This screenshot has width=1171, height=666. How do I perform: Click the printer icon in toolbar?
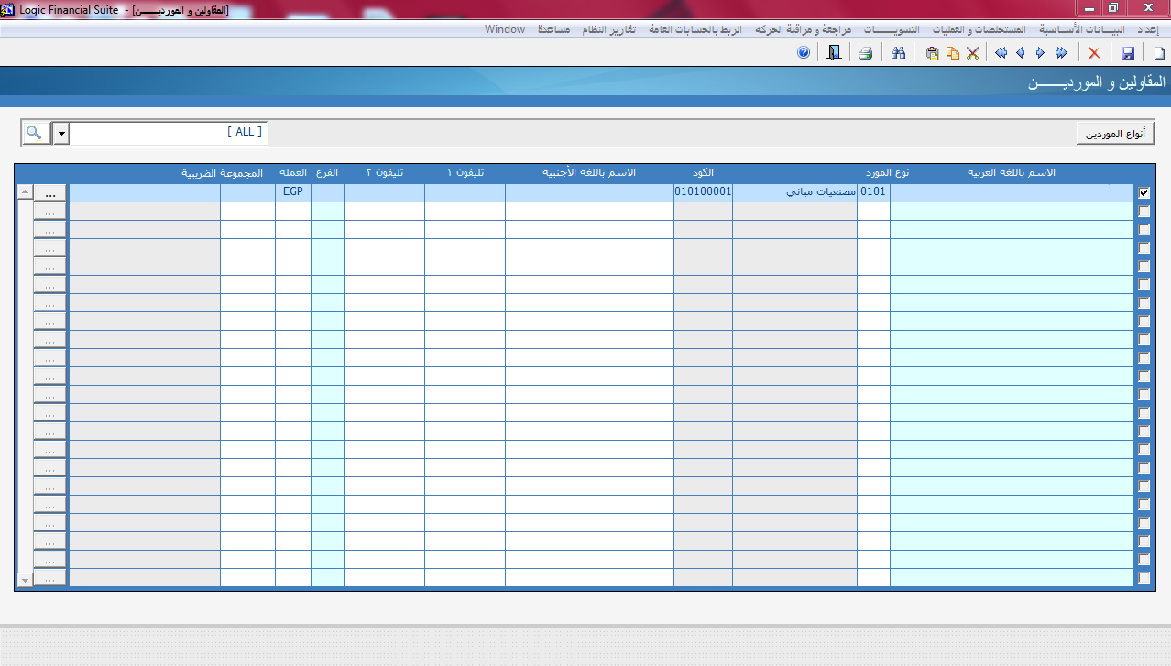865,53
